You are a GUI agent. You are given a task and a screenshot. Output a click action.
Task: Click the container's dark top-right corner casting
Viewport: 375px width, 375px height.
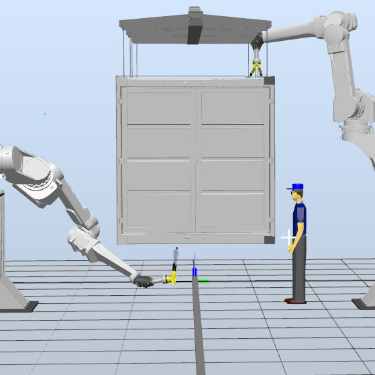point(269,81)
